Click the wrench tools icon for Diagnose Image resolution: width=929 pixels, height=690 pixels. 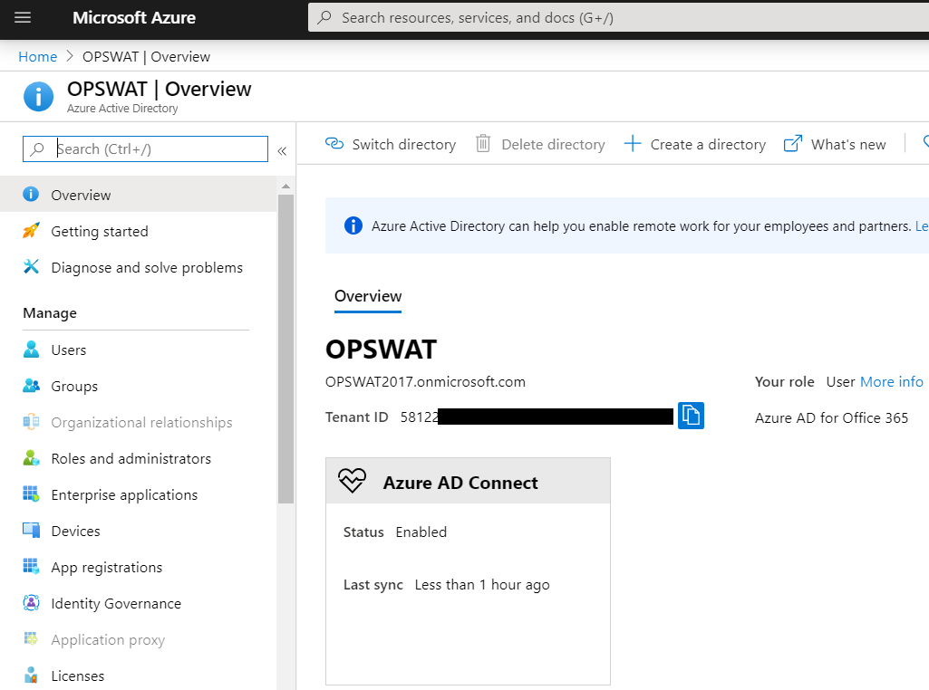click(x=31, y=267)
